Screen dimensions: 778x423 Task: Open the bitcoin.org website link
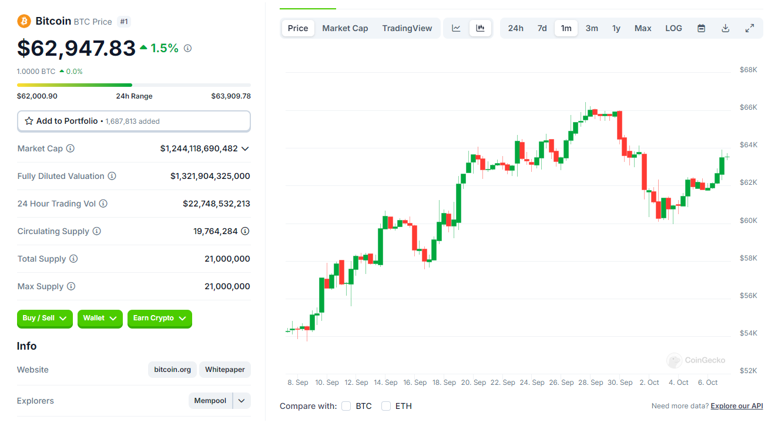point(172,370)
